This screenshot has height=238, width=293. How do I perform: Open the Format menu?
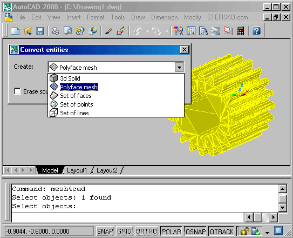point(96,17)
